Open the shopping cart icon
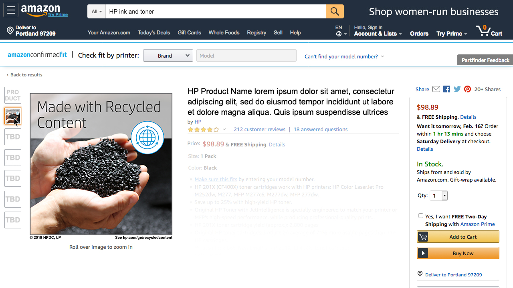513x288 pixels. [x=489, y=31]
